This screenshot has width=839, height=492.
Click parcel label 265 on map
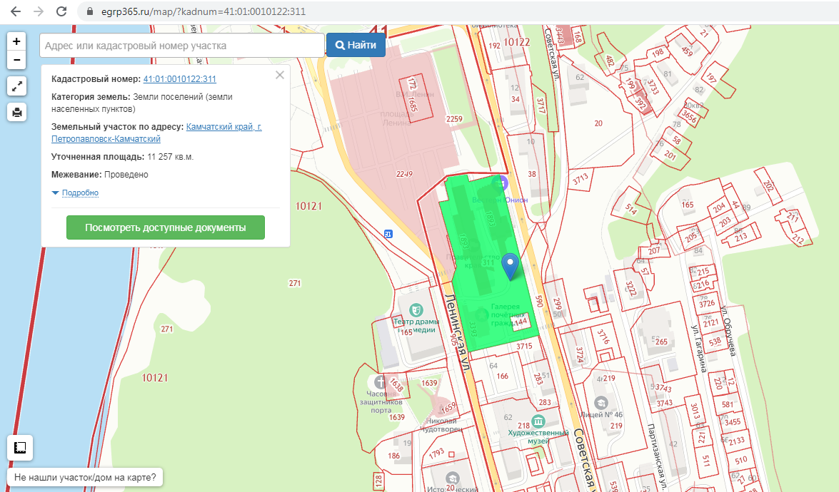pyautogui.click(x=661, y=342)
